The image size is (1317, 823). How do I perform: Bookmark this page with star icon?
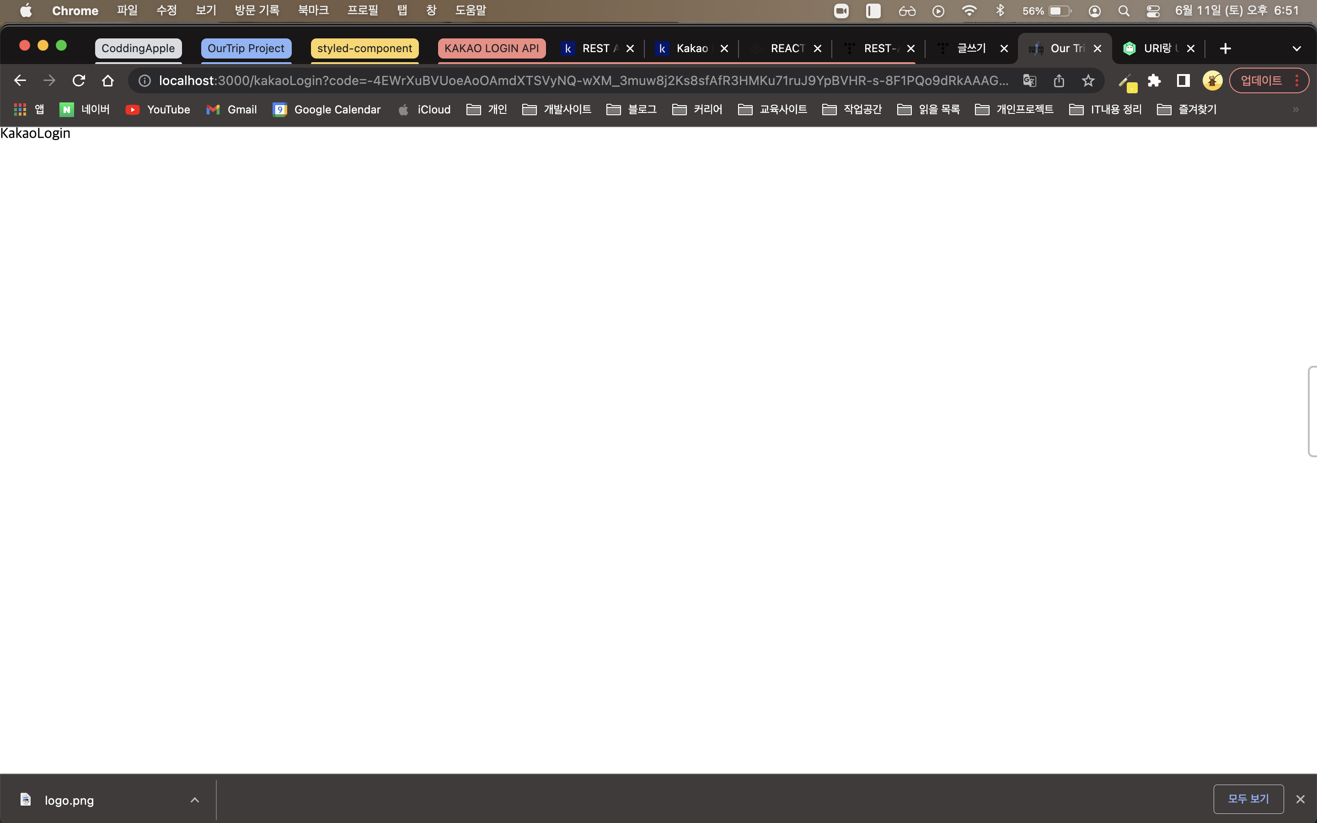tap(1088, 80)
